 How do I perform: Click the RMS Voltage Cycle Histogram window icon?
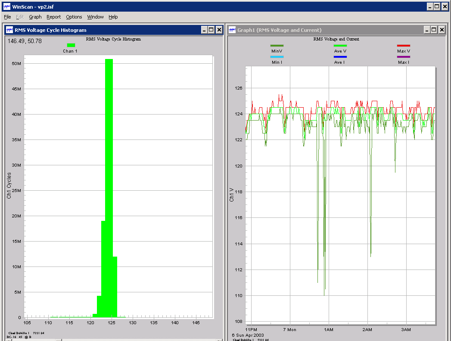9,30
